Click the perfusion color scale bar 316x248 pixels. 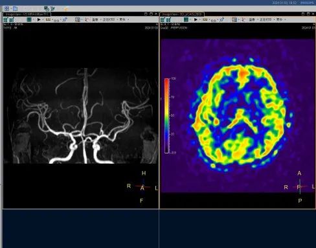tap(167, 116)
